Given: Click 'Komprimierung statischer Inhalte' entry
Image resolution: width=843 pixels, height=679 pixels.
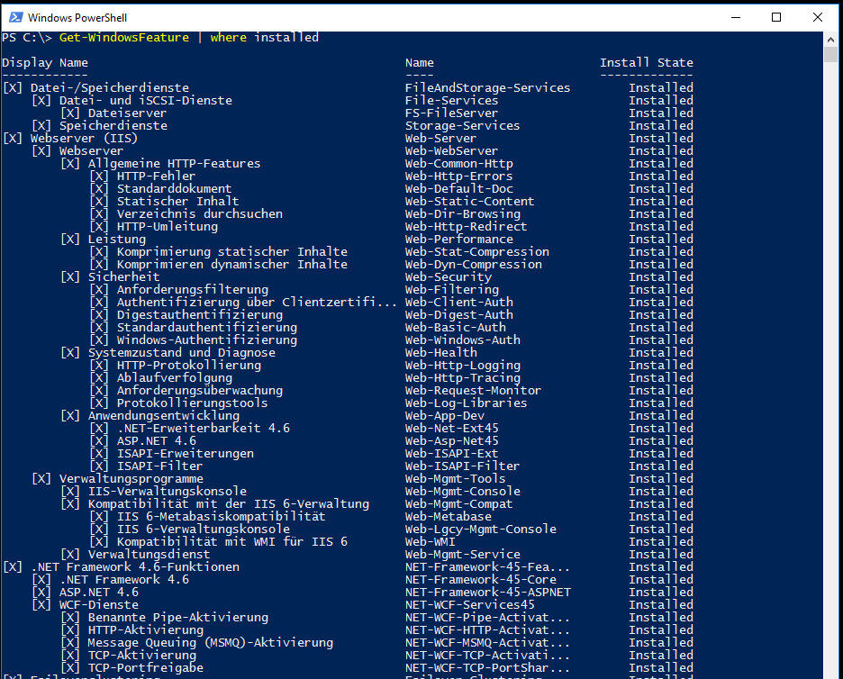Looking at the screenshot, I should point(231,252).
